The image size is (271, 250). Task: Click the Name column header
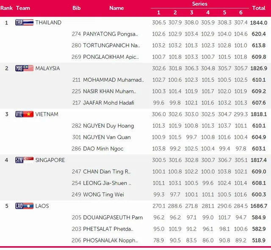116,8
